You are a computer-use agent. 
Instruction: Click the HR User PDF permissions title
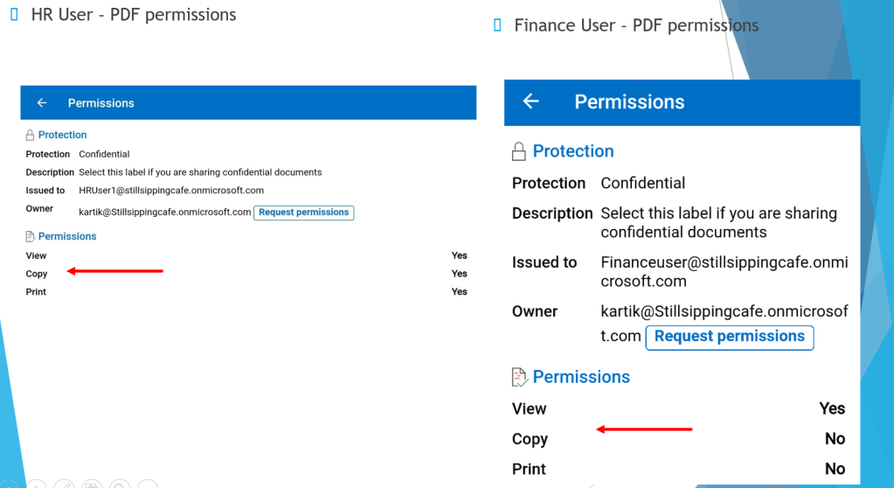pyautogui.click(x=134, y=15)
